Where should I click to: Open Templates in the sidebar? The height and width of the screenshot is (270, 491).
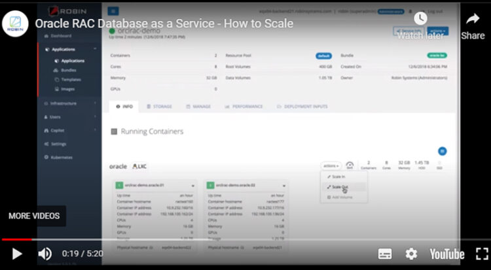(67, 80)
